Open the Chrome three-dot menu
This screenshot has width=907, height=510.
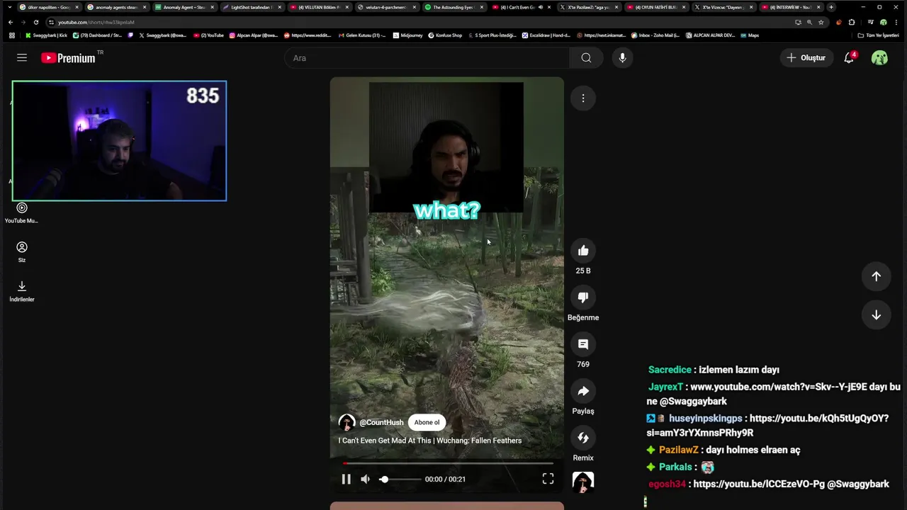[896, 22]
